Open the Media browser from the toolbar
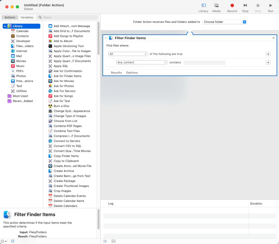 [216, 6]
